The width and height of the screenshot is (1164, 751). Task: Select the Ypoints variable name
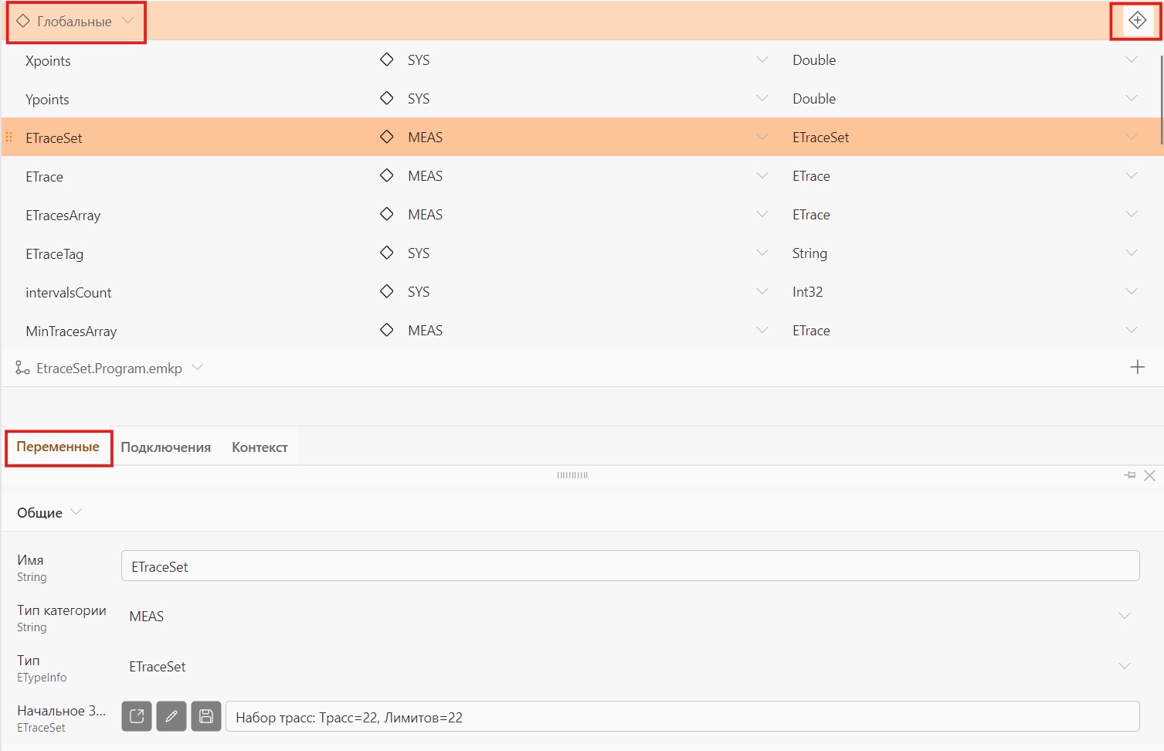[47, 100]
